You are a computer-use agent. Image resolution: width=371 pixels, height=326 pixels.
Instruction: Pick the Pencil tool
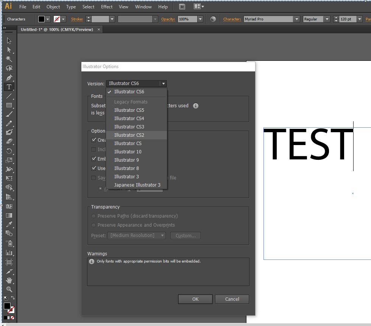click(x=9, y=123)
